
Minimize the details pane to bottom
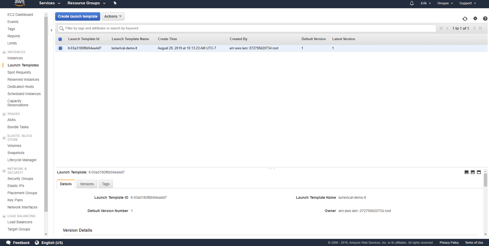(466, 172)
